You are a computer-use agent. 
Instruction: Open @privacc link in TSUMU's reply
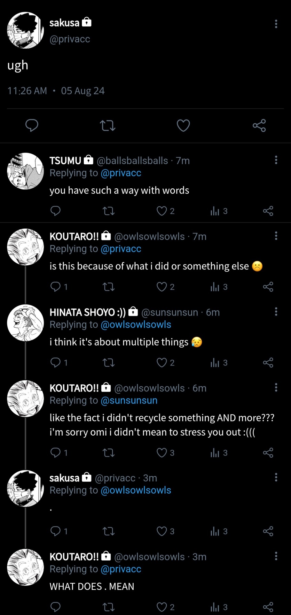[x=121, y=173]
